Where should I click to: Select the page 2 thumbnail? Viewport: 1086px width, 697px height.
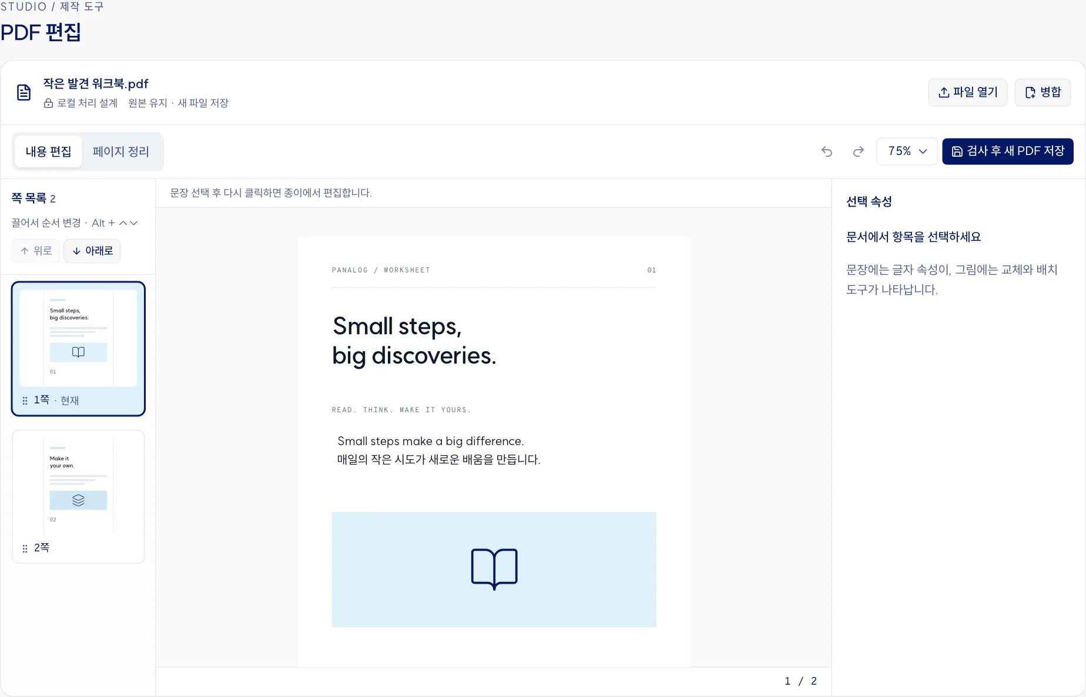click(78, 497)
